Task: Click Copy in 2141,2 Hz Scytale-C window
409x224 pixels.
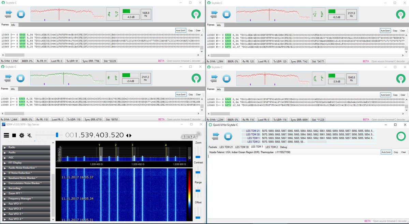Action: click(x=191, y=94)
